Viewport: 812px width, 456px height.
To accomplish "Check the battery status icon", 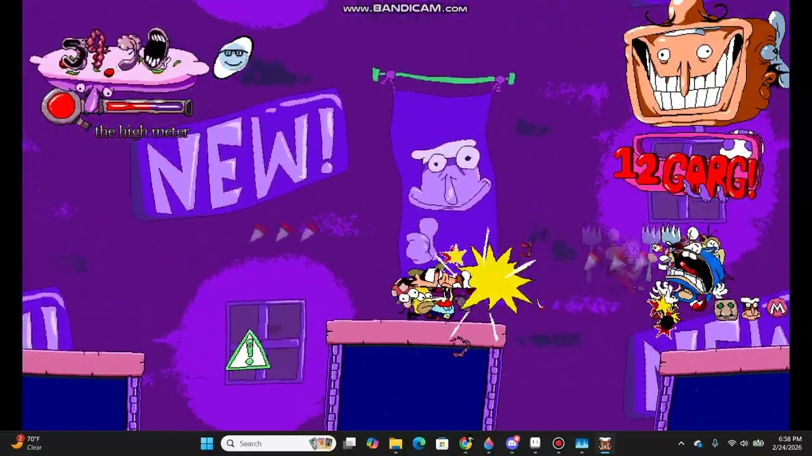I will tap(758, 443).
